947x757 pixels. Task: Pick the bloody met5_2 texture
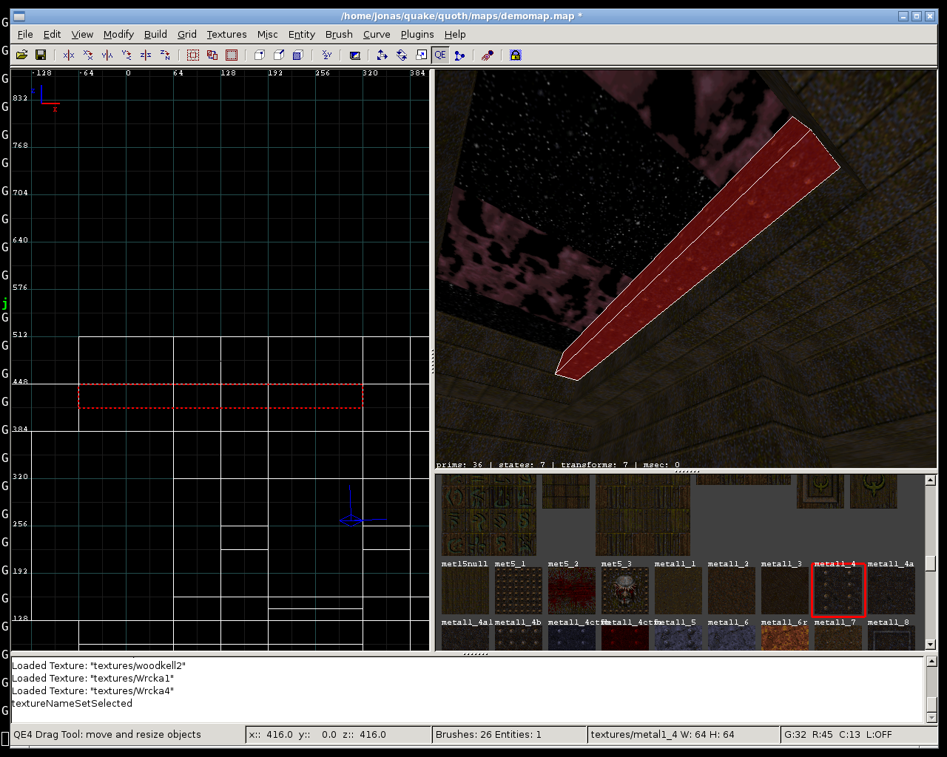572,591
